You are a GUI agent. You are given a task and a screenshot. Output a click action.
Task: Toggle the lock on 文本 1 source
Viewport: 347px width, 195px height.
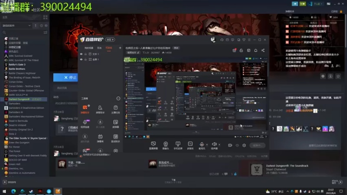(85, 54)
